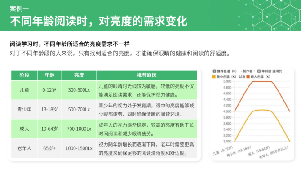Viewport: 301px width, 169px height.
Task: Click the bold subtitle 阅读学习时，不同年龄所适合的亮度需求不一样
Action: tap(70, 44)
